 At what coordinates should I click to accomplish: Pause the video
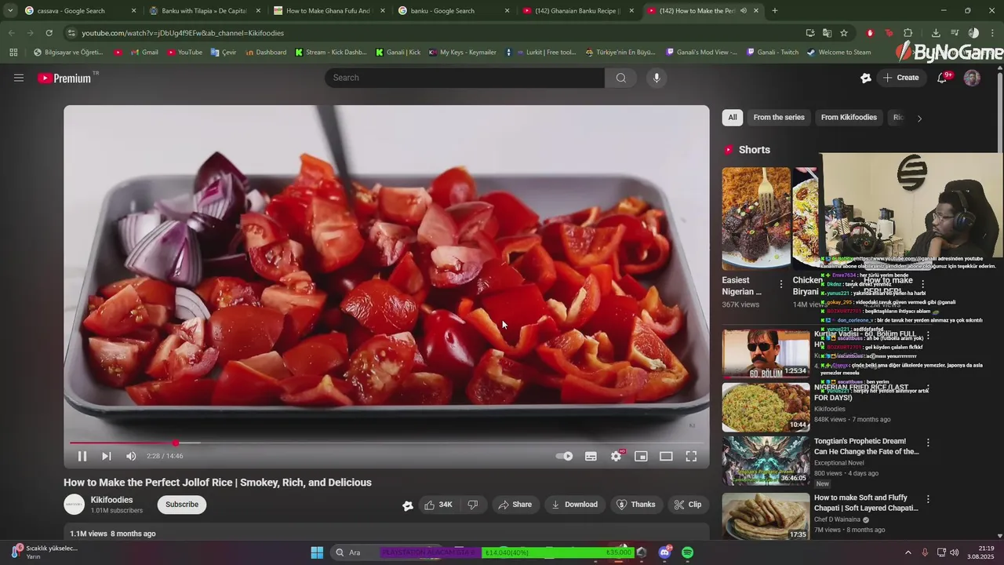[82, 456]
